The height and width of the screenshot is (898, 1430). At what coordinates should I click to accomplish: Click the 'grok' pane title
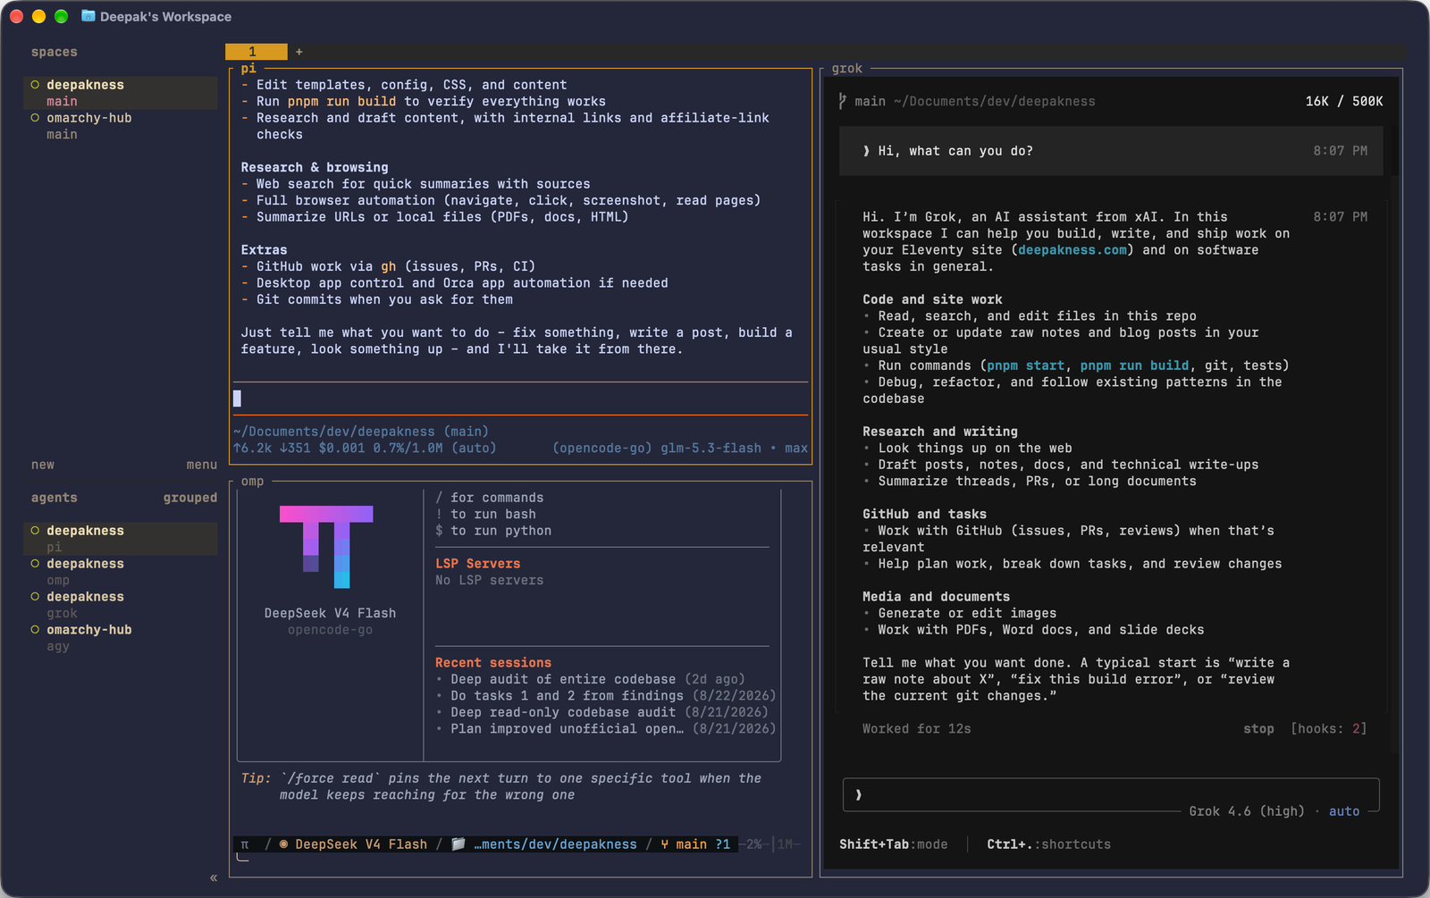847,68
